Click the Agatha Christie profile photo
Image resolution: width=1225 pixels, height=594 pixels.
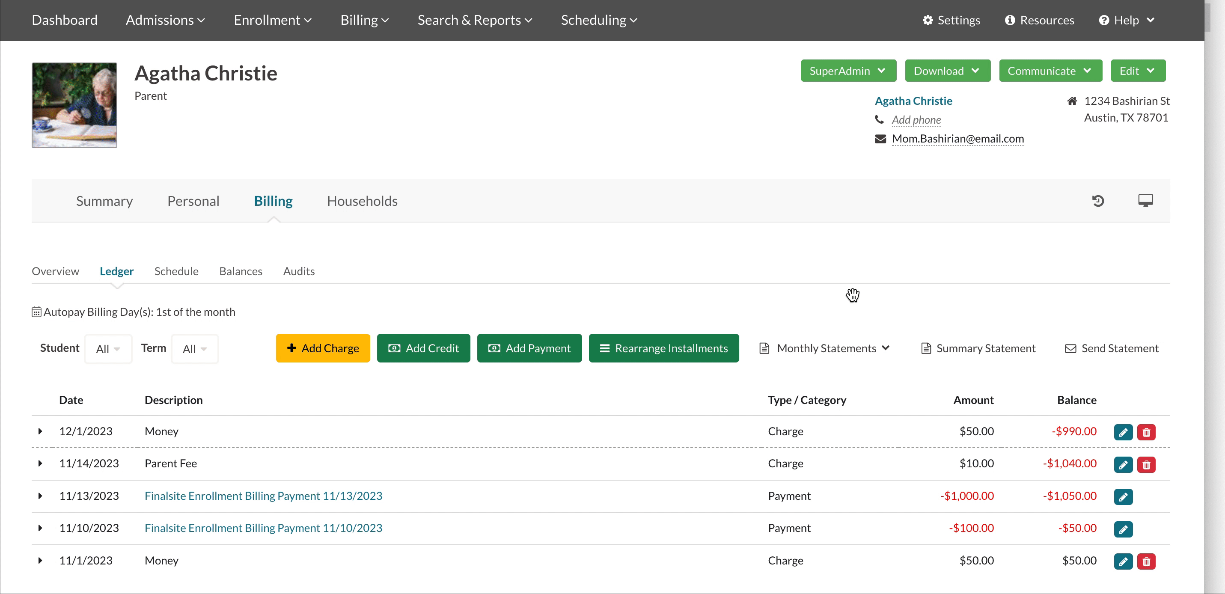pyautogui.click(x=74, y=105)
